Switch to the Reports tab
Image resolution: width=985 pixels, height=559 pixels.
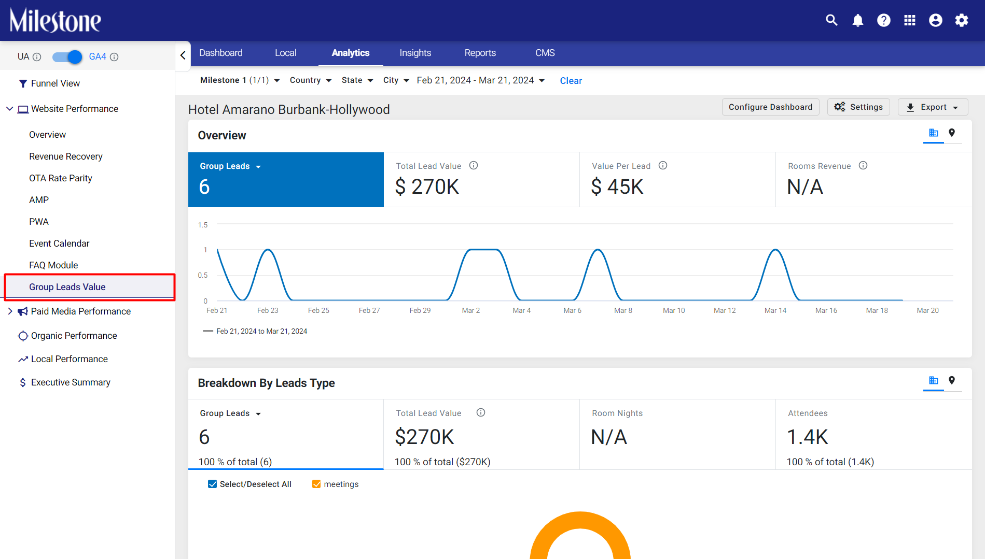pos(480,53)
